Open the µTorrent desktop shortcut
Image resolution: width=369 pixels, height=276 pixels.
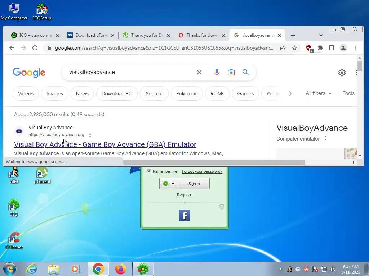42,175
